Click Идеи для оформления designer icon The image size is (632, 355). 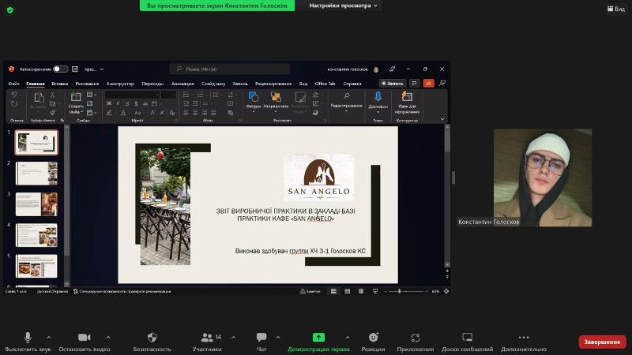407,96
